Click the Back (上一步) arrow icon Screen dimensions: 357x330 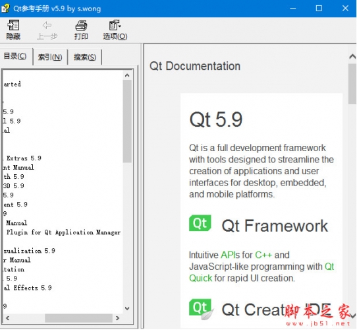pyautogui.click(x=47, y=25)
